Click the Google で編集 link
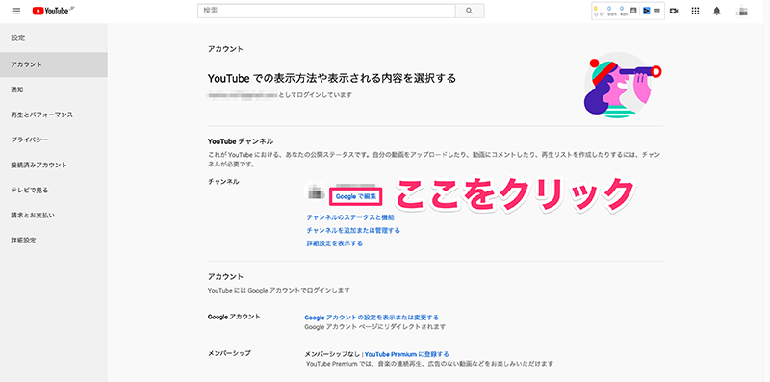 [356, 196]
